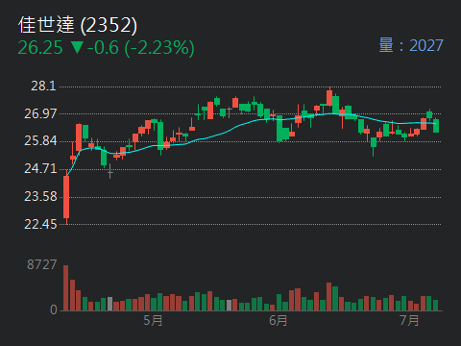Click the 28.1 price axis label

coord(43,86)
